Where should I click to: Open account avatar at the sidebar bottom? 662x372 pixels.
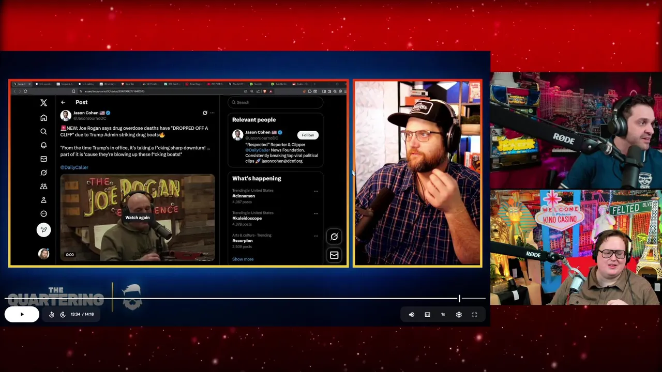tap(43, 254)
